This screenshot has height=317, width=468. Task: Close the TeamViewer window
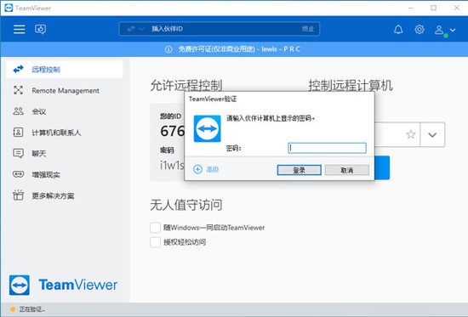point(456,8)
